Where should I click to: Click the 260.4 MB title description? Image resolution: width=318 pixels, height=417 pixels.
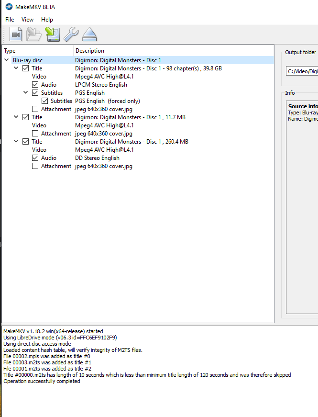coord(132,142)
